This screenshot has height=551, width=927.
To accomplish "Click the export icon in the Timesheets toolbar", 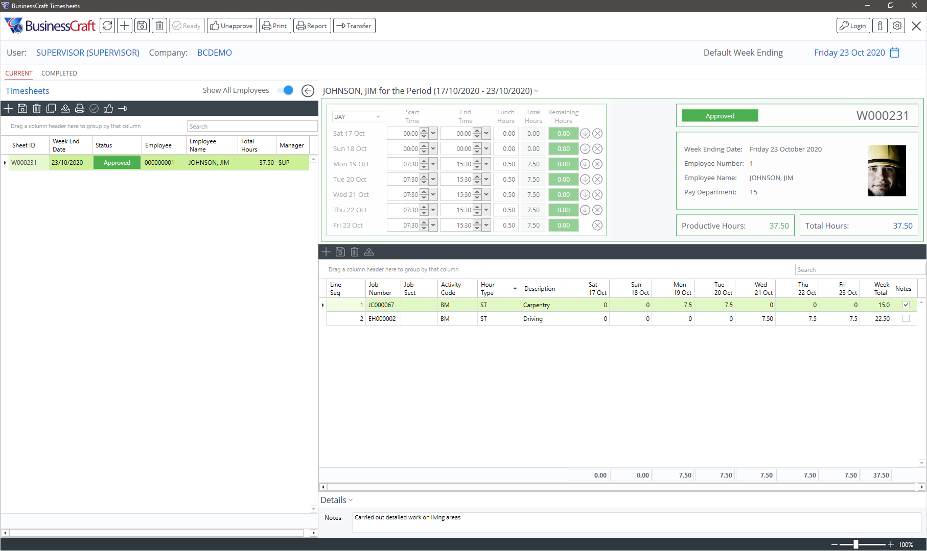I will [x=65, y=109].
